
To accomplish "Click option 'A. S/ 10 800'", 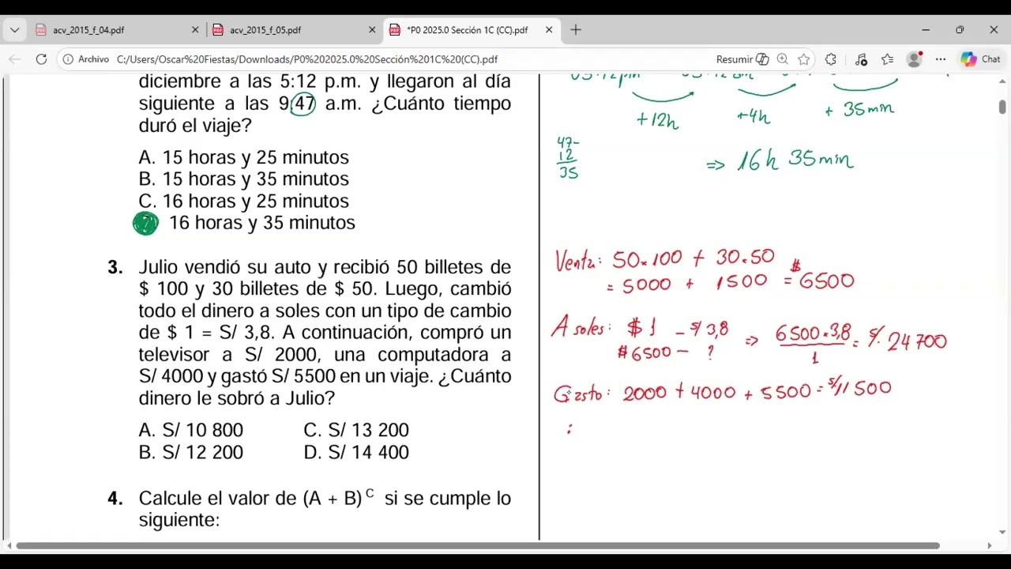I will [190, 430].
